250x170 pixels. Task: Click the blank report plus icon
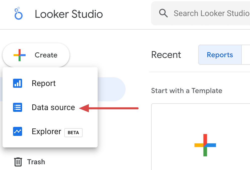pos(205,145)
